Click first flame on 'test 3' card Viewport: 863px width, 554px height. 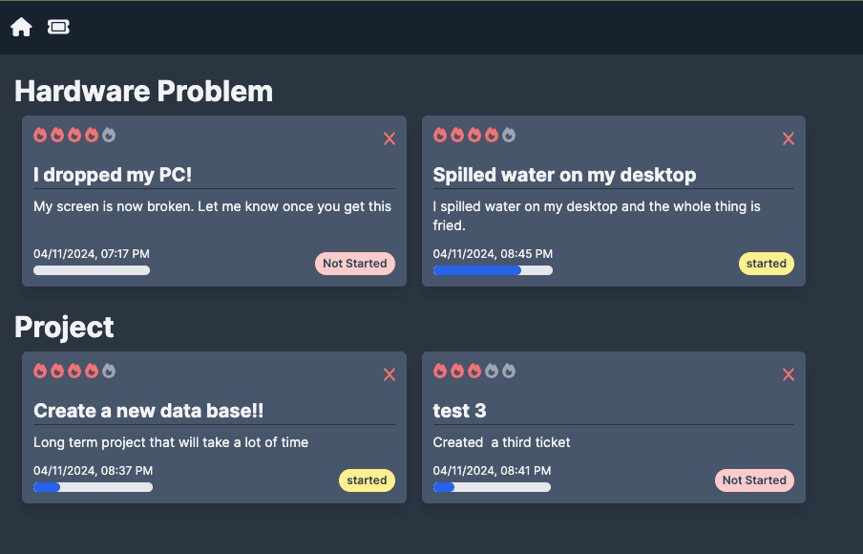pos(440,371)
